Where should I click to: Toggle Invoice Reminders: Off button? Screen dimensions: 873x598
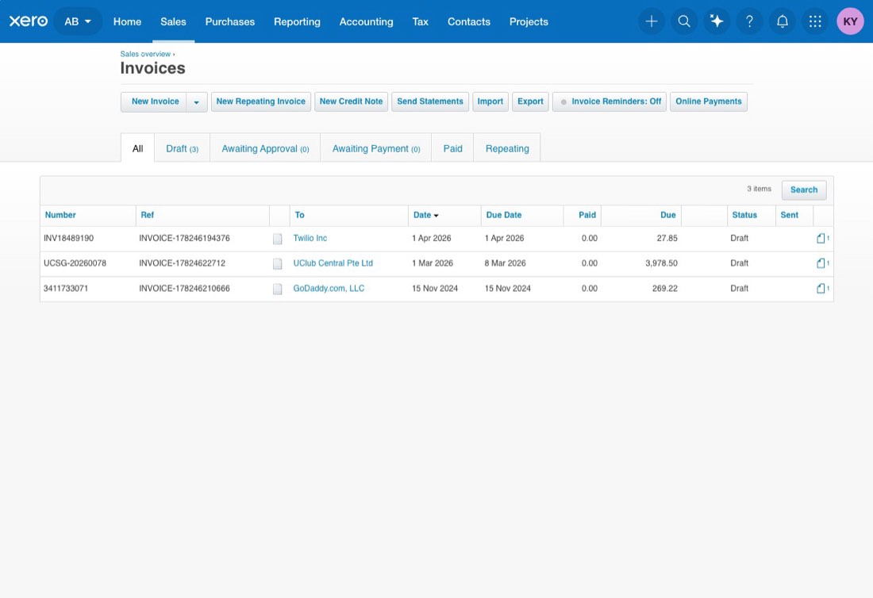pos(609,102)
